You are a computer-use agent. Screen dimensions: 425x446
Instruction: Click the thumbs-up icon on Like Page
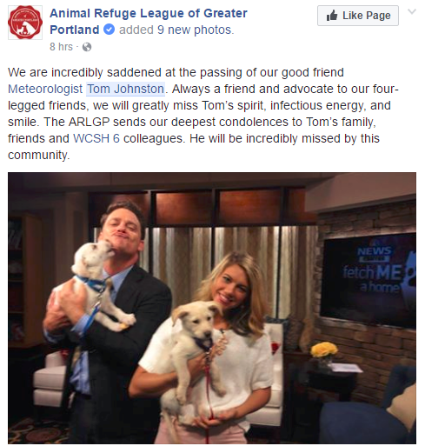click(x=332, y=16)
